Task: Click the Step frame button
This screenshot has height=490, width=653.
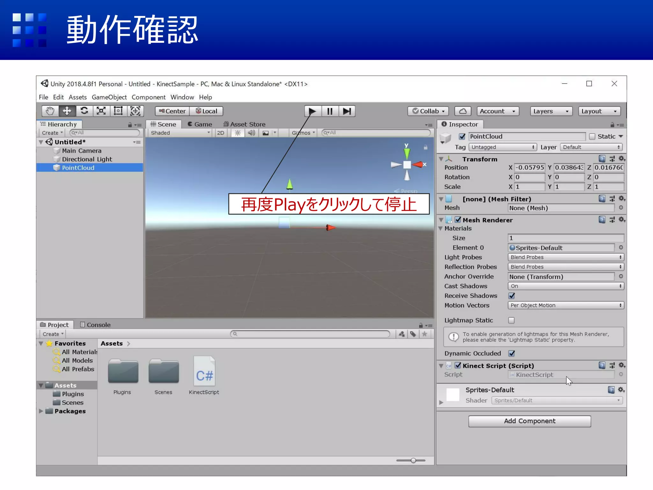Action: coord(347,111)
